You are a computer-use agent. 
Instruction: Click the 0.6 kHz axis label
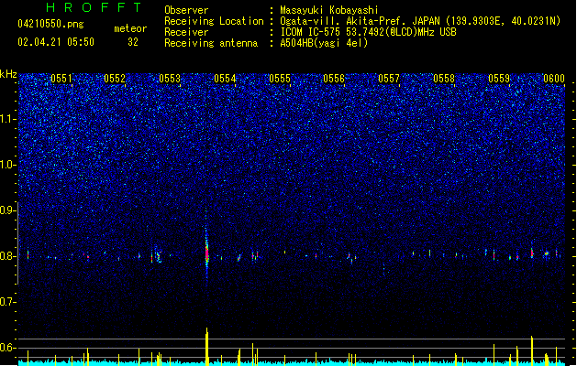pos(7,348)
